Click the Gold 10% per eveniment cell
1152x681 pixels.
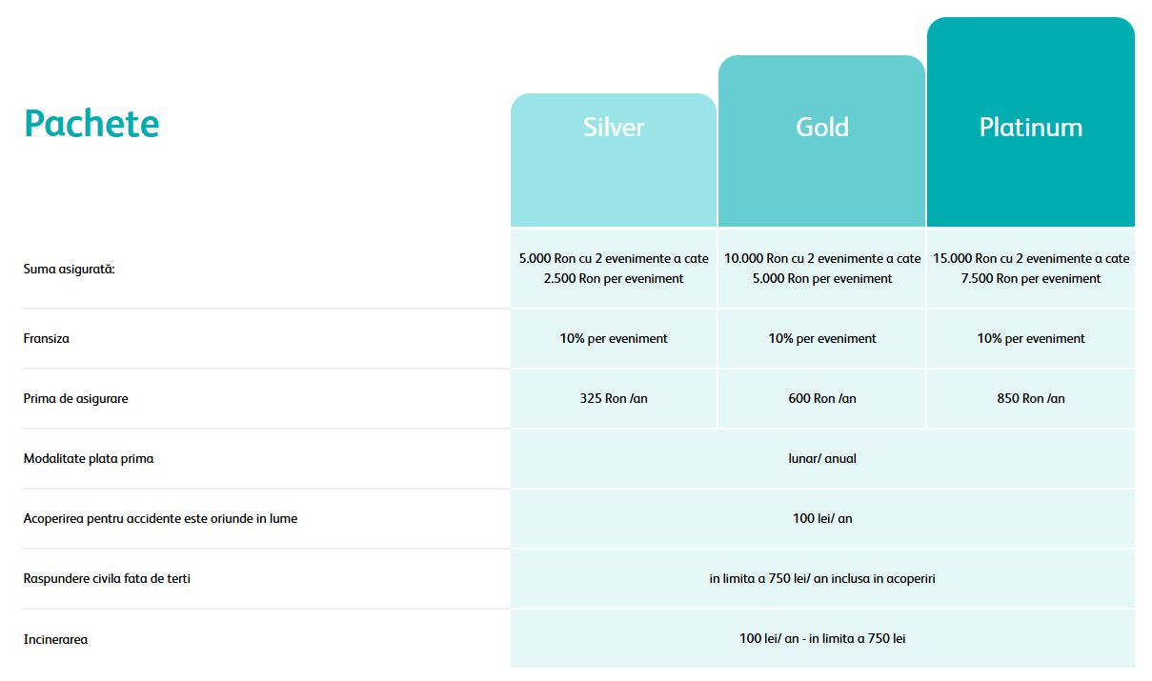(821, 339)
